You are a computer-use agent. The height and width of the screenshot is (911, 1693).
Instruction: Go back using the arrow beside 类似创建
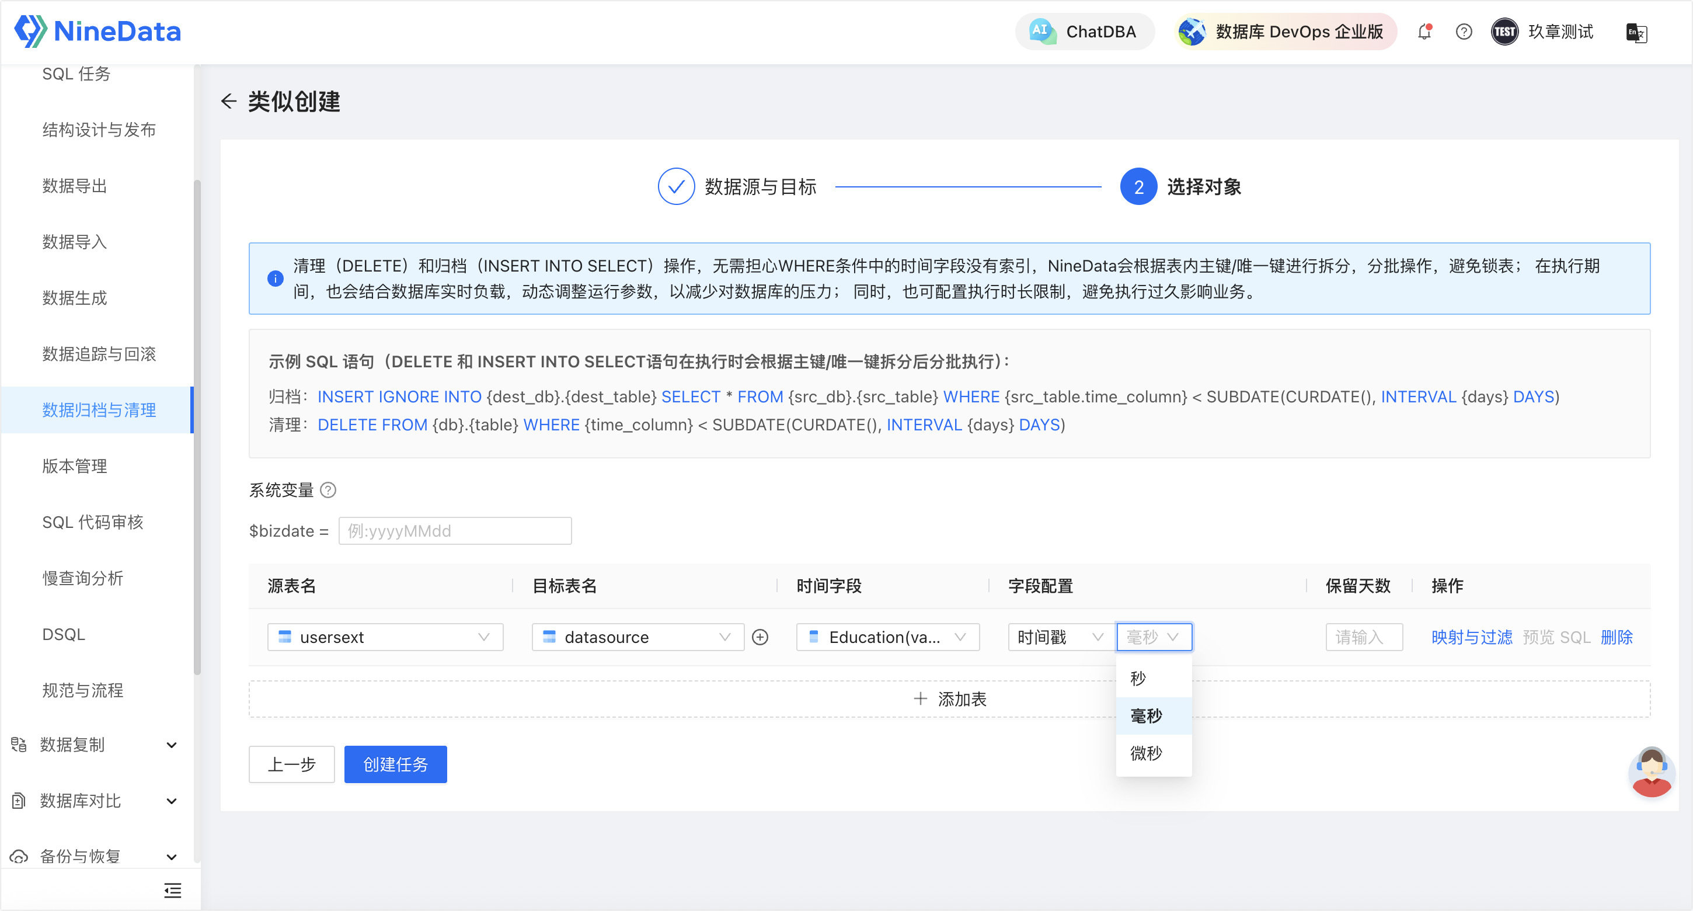tap(229, 101)
